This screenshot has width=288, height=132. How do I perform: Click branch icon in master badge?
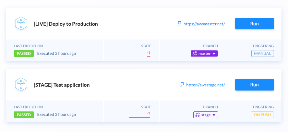pyautogui.click(x=195, y=53)
